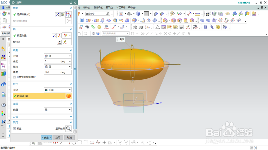Click the point dialog icon beside 指定点

[59, 42]
